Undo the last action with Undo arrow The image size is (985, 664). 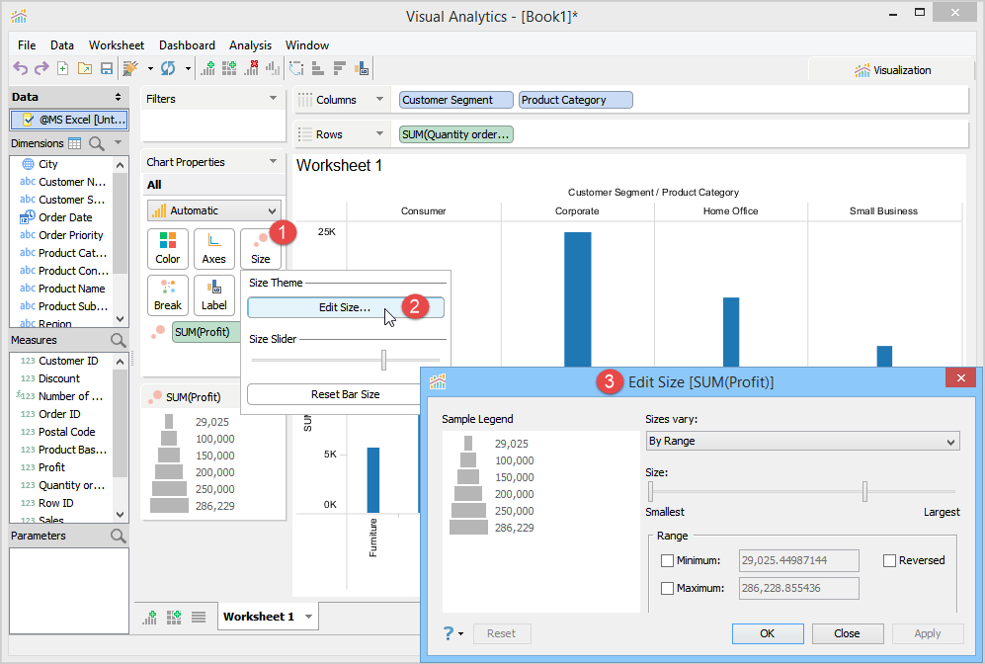[x=21, y=68]
